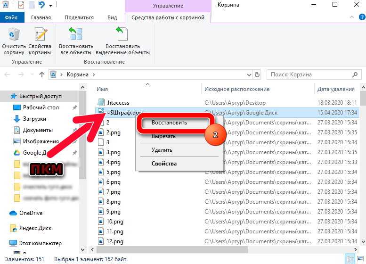Select the 5.png file
Viewport: 366px width, 264px height.
tap(114, 172)
